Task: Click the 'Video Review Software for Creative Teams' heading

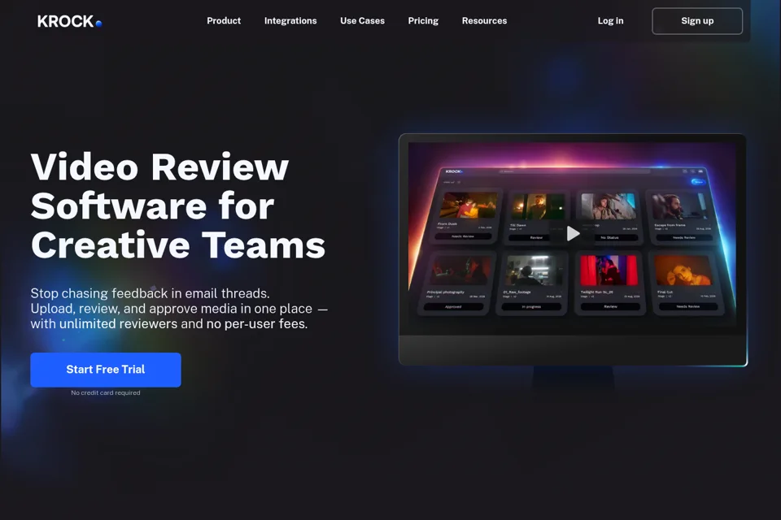Action: tap(178, 206)
